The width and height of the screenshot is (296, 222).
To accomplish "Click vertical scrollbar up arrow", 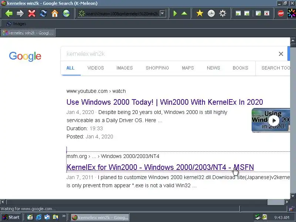I will tap(293, 40).
